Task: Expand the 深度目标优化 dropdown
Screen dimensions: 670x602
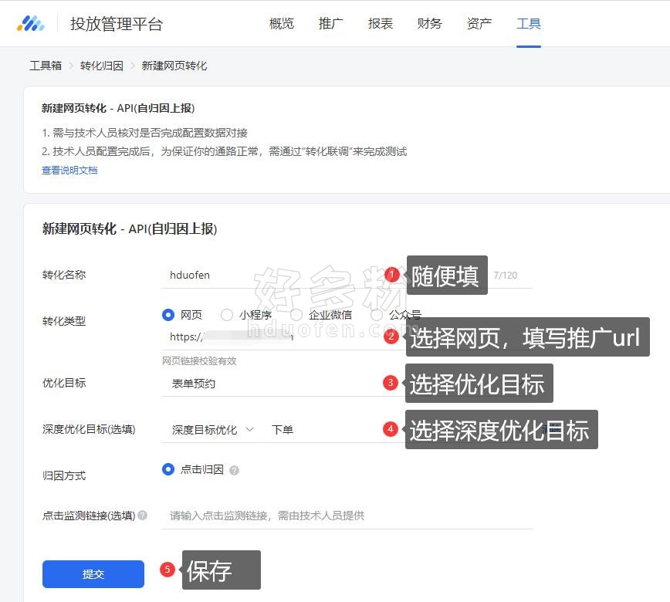Action: (212, 429)
